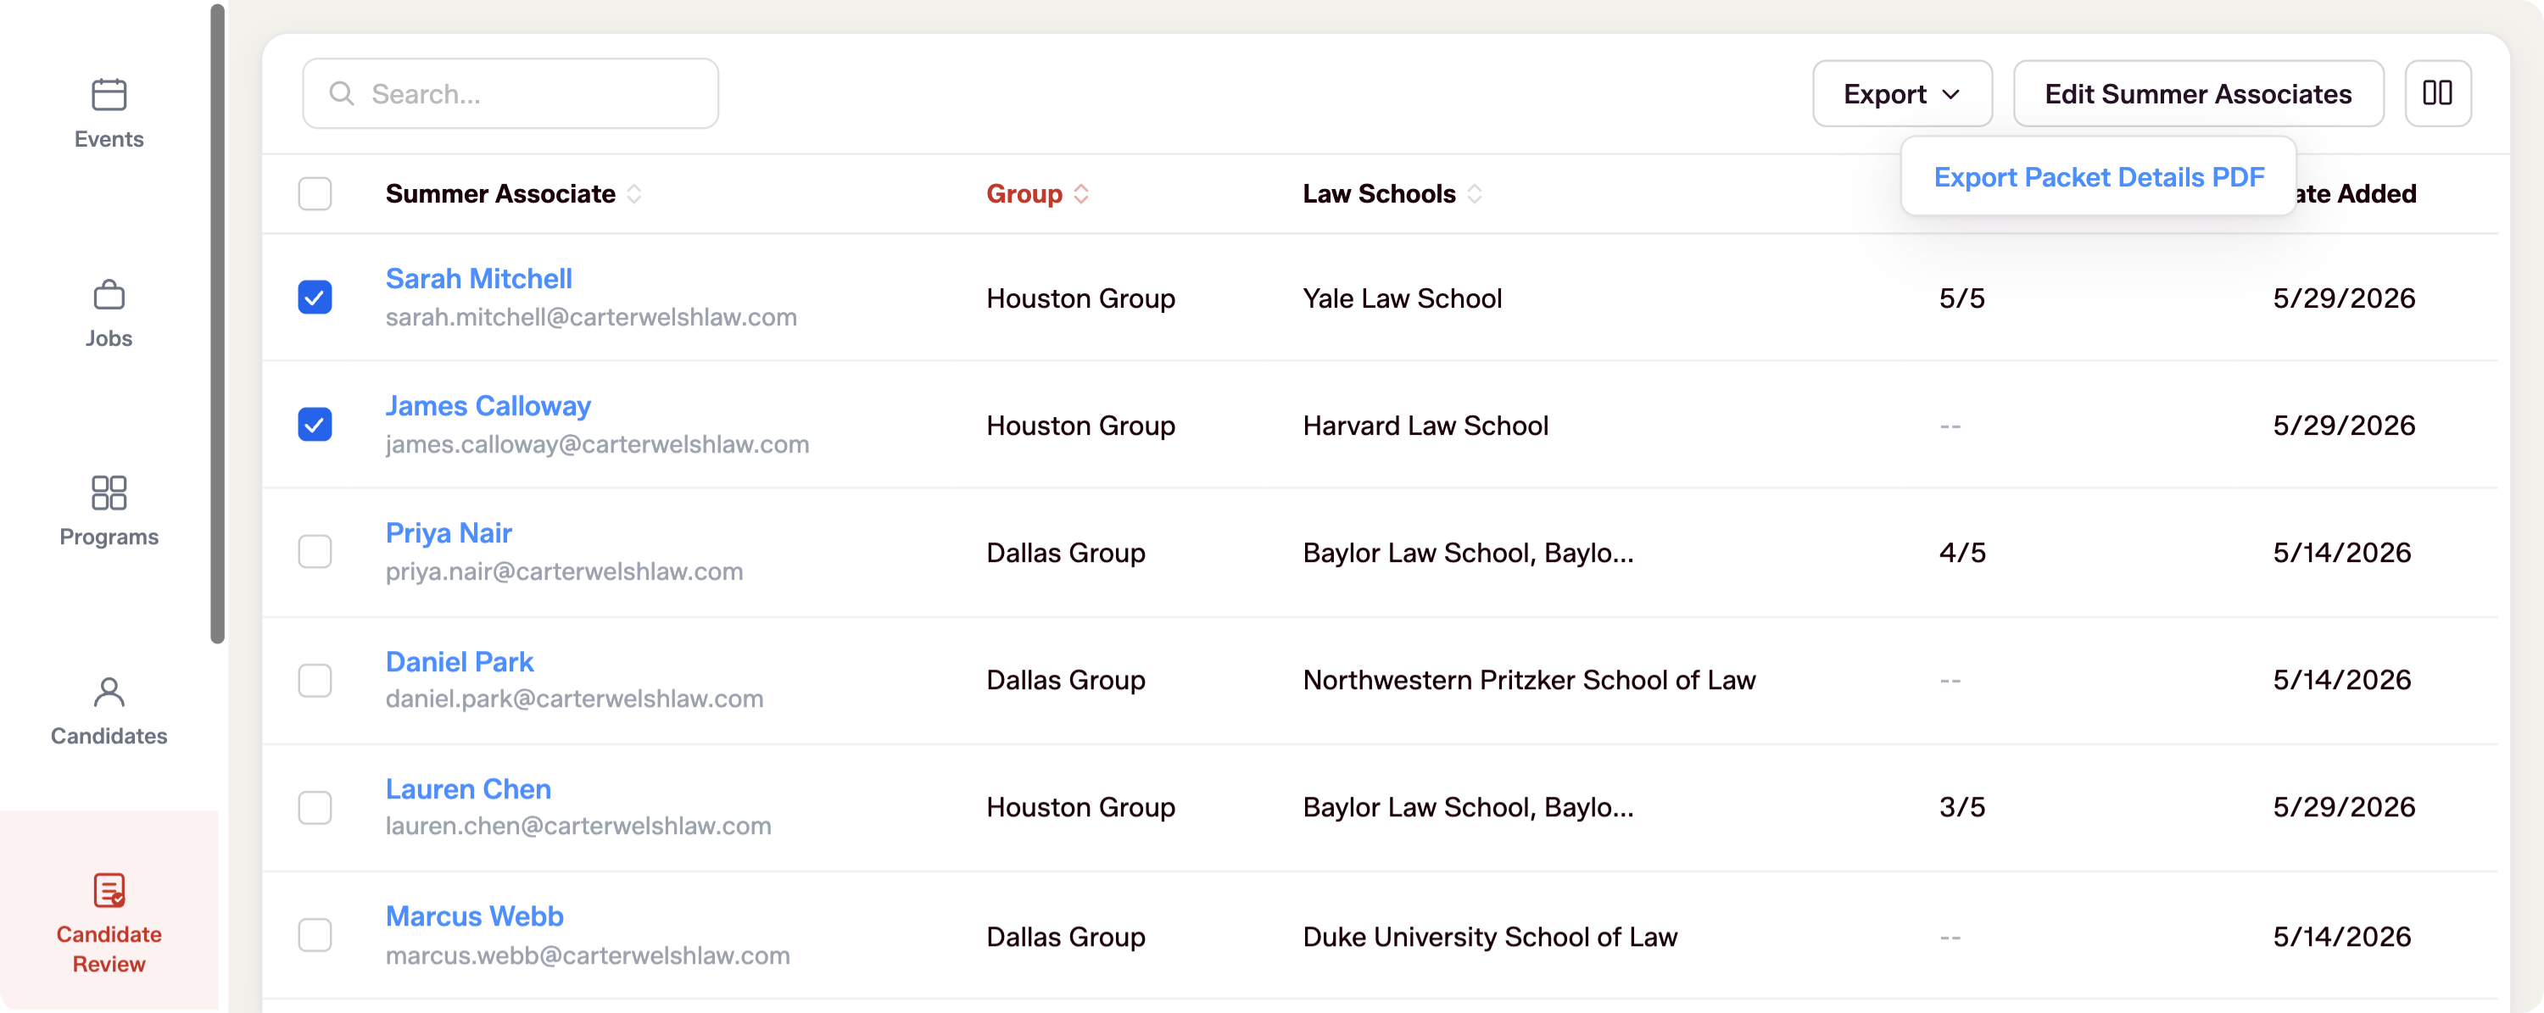Sort by Group column arrows

[x=1081, y=193]
